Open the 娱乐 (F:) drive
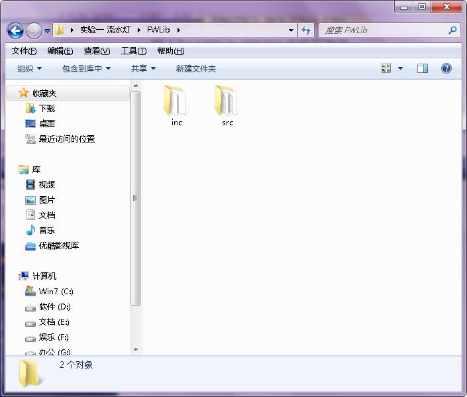 47,337
